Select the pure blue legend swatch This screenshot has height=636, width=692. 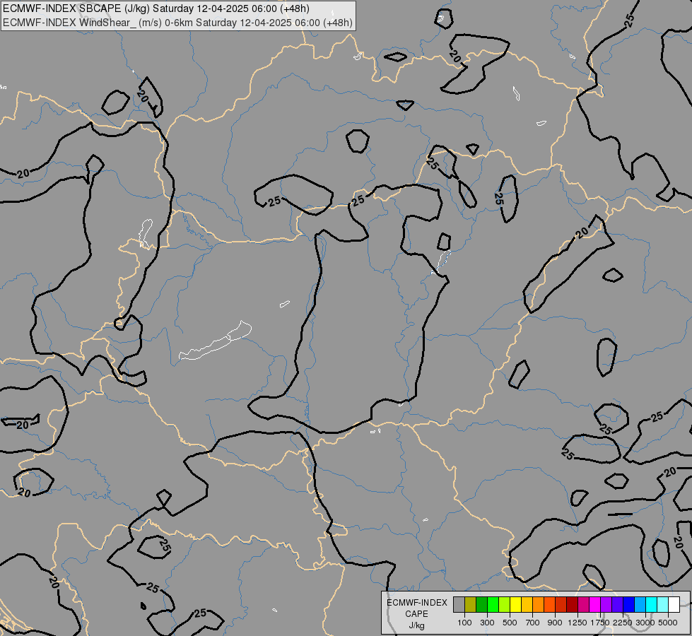(628, 604)
